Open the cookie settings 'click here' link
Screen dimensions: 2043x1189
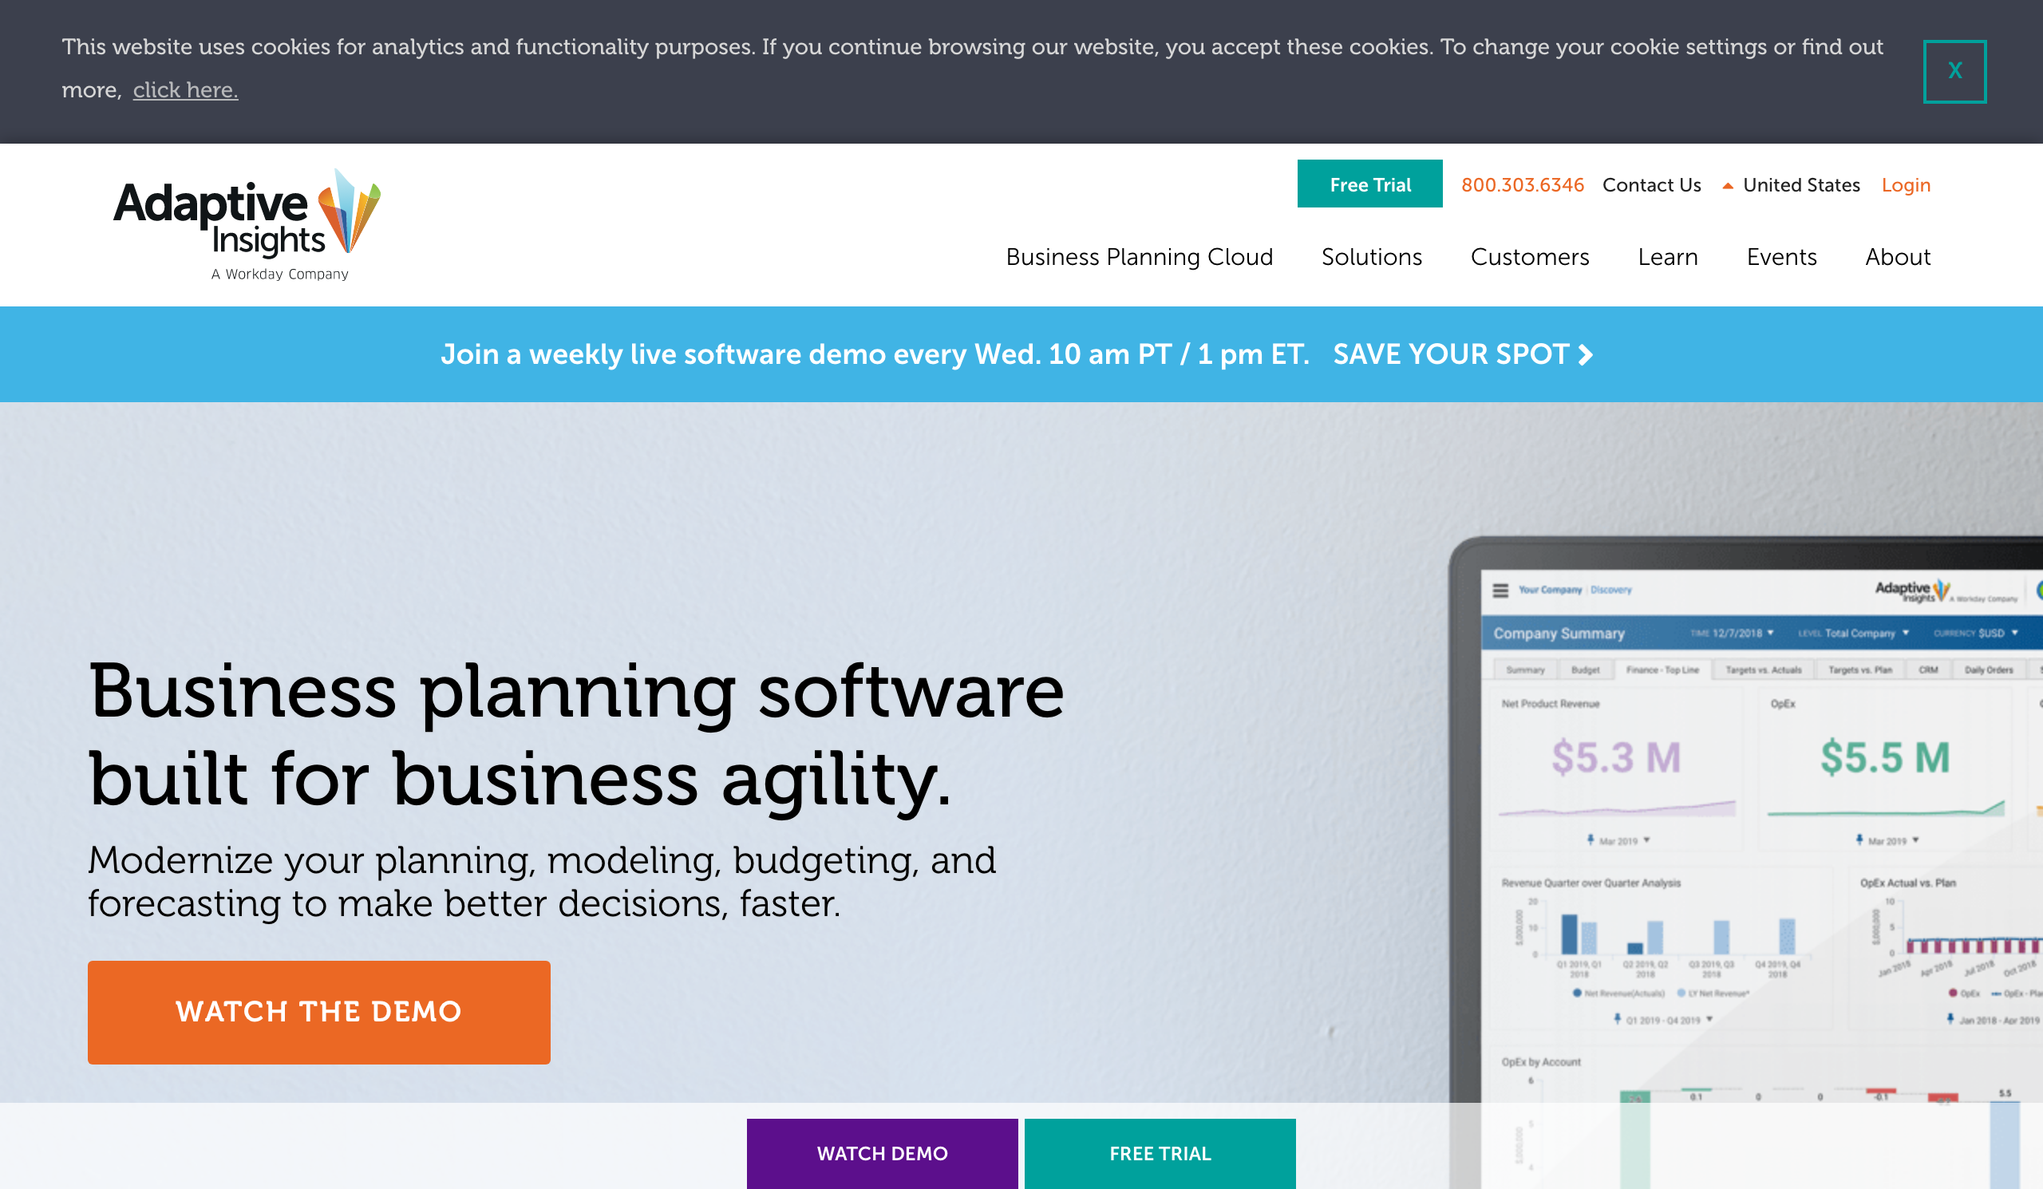(186, 90)
